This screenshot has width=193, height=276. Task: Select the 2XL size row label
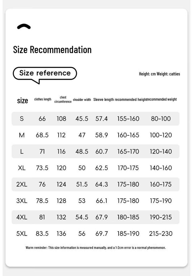coord(22,184)
